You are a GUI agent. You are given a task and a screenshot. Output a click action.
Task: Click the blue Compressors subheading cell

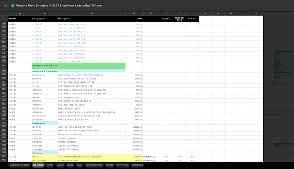tap(45, 123)
